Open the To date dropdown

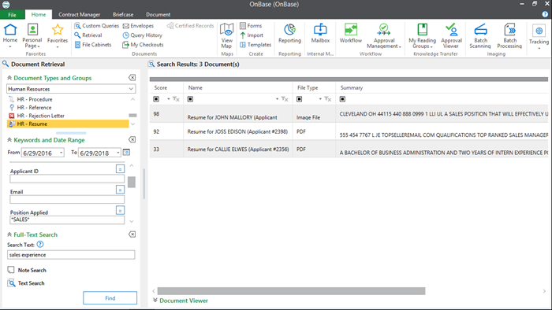[x=118, y=153]
